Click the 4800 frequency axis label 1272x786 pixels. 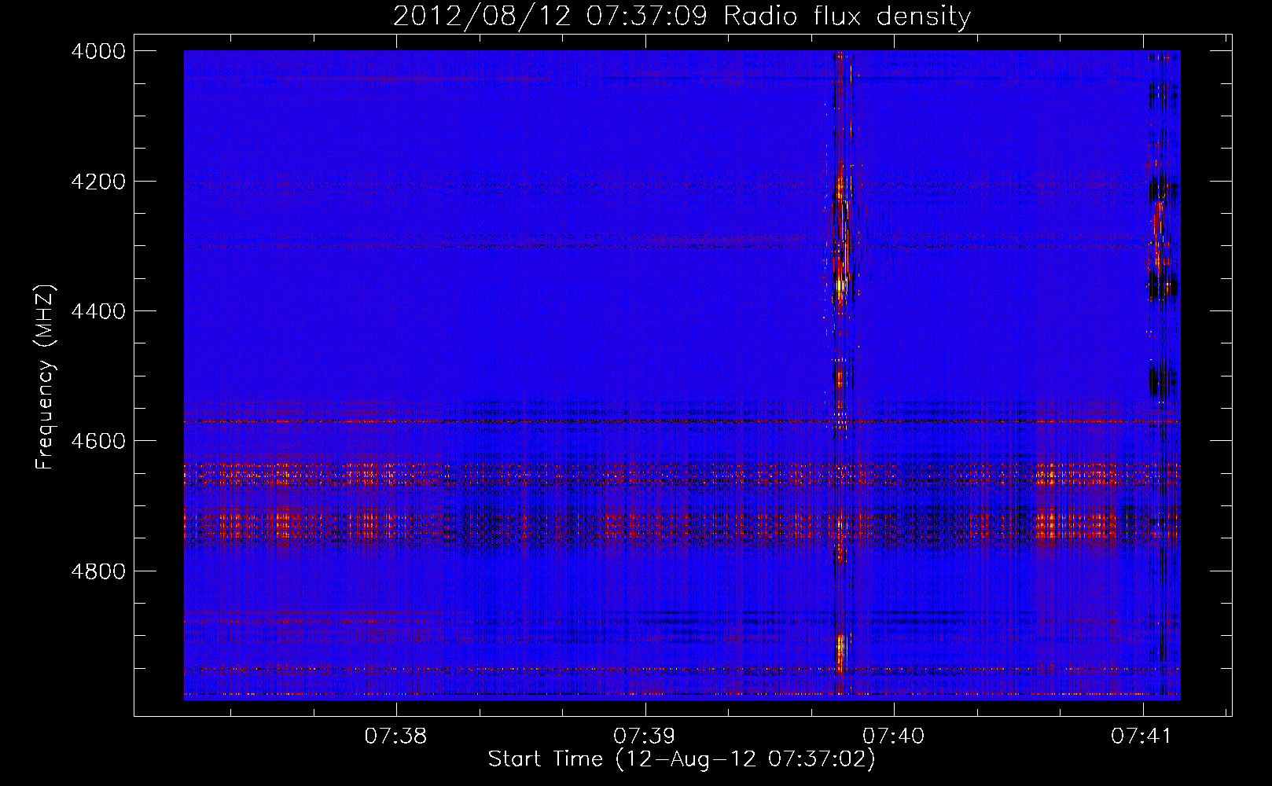point(98,571)
